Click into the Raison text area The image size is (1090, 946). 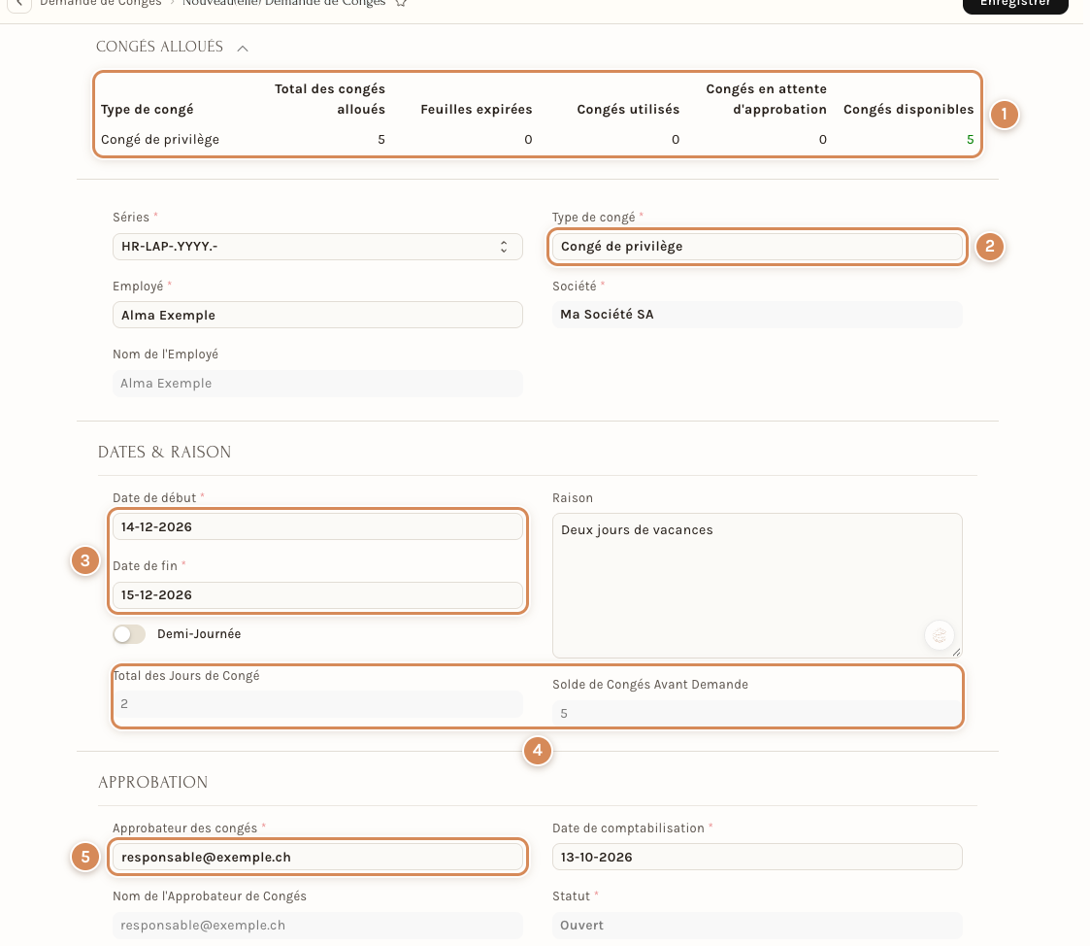pyautogui.click(x=757, y=586)
